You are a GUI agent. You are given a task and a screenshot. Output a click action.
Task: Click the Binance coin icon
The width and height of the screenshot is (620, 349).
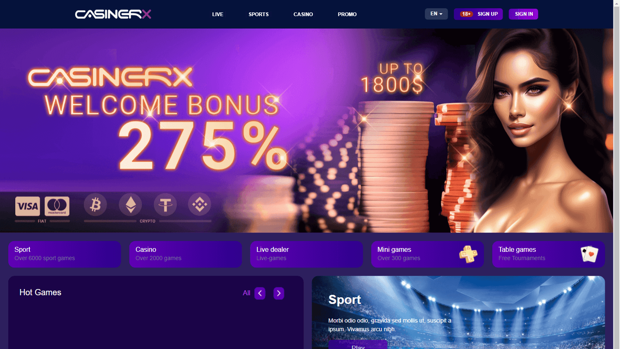[200, 204]
